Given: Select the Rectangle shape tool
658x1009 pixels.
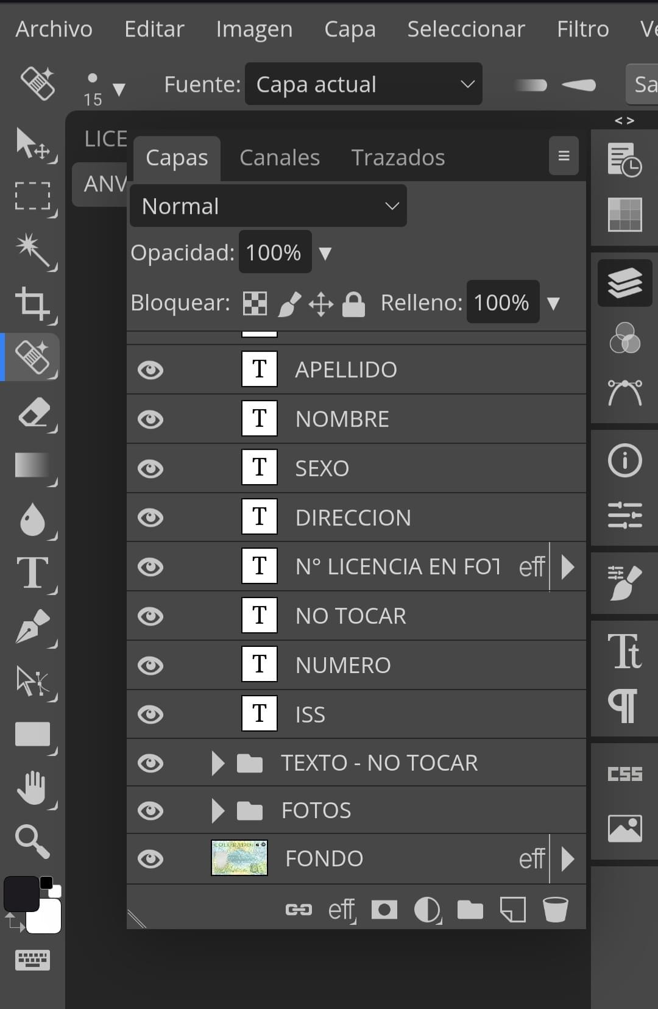Looking at the screenshot, I should pos(33,735).
